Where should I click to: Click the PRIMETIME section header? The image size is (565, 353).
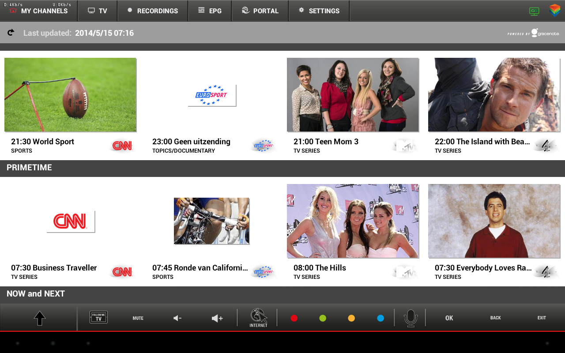(x=29, y=168)
